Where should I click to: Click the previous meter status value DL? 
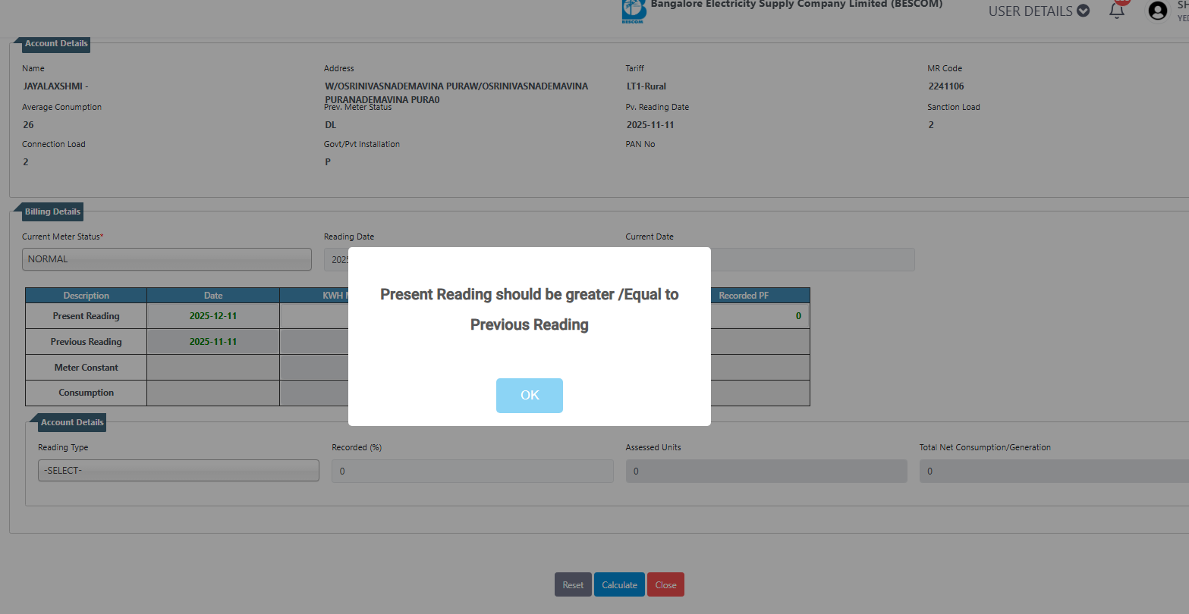coord(331,125)
